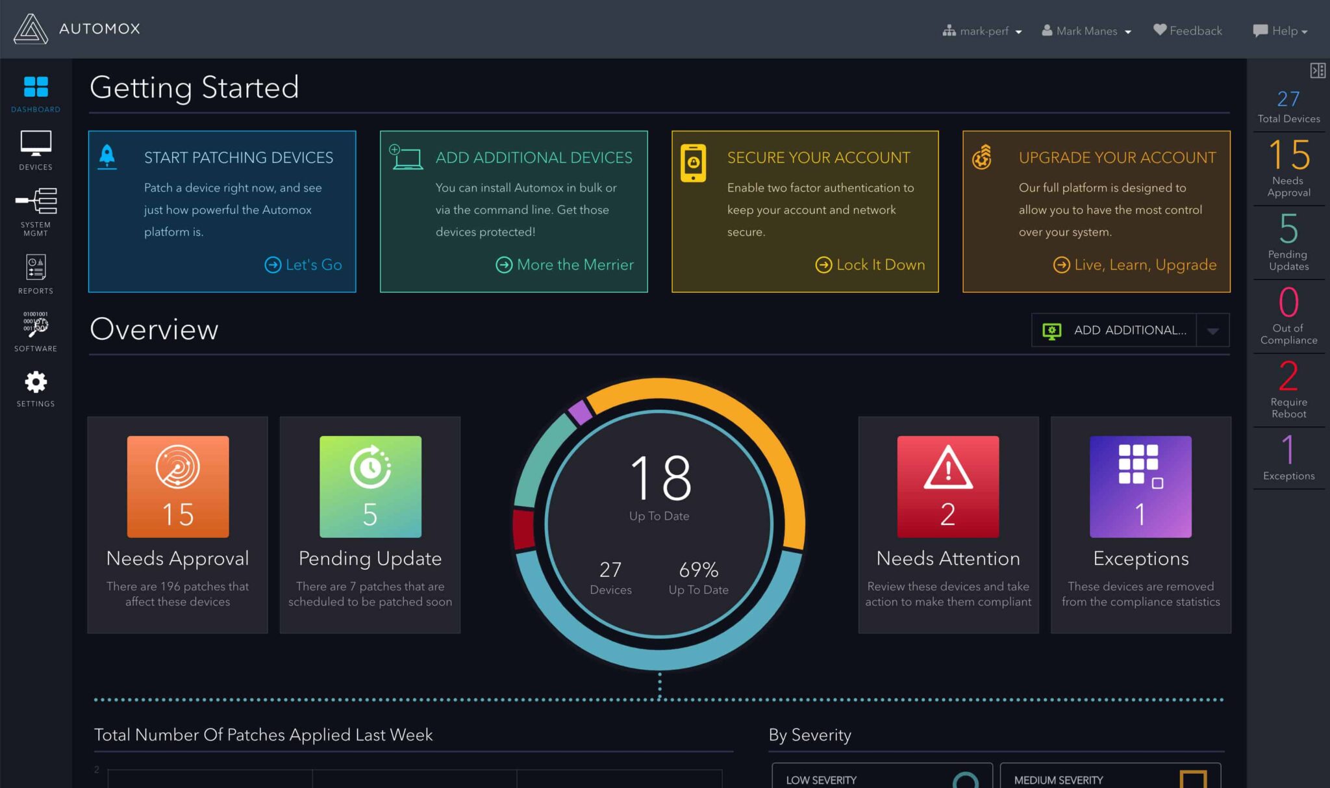This screenshot has height=788, width=1330.
Task: Expand the Add Additional dropdown arrow
Action: pos(1212,331)
